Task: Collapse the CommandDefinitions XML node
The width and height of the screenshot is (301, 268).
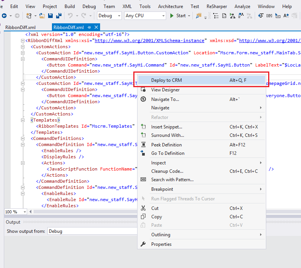Action: [x=23, y=138]
